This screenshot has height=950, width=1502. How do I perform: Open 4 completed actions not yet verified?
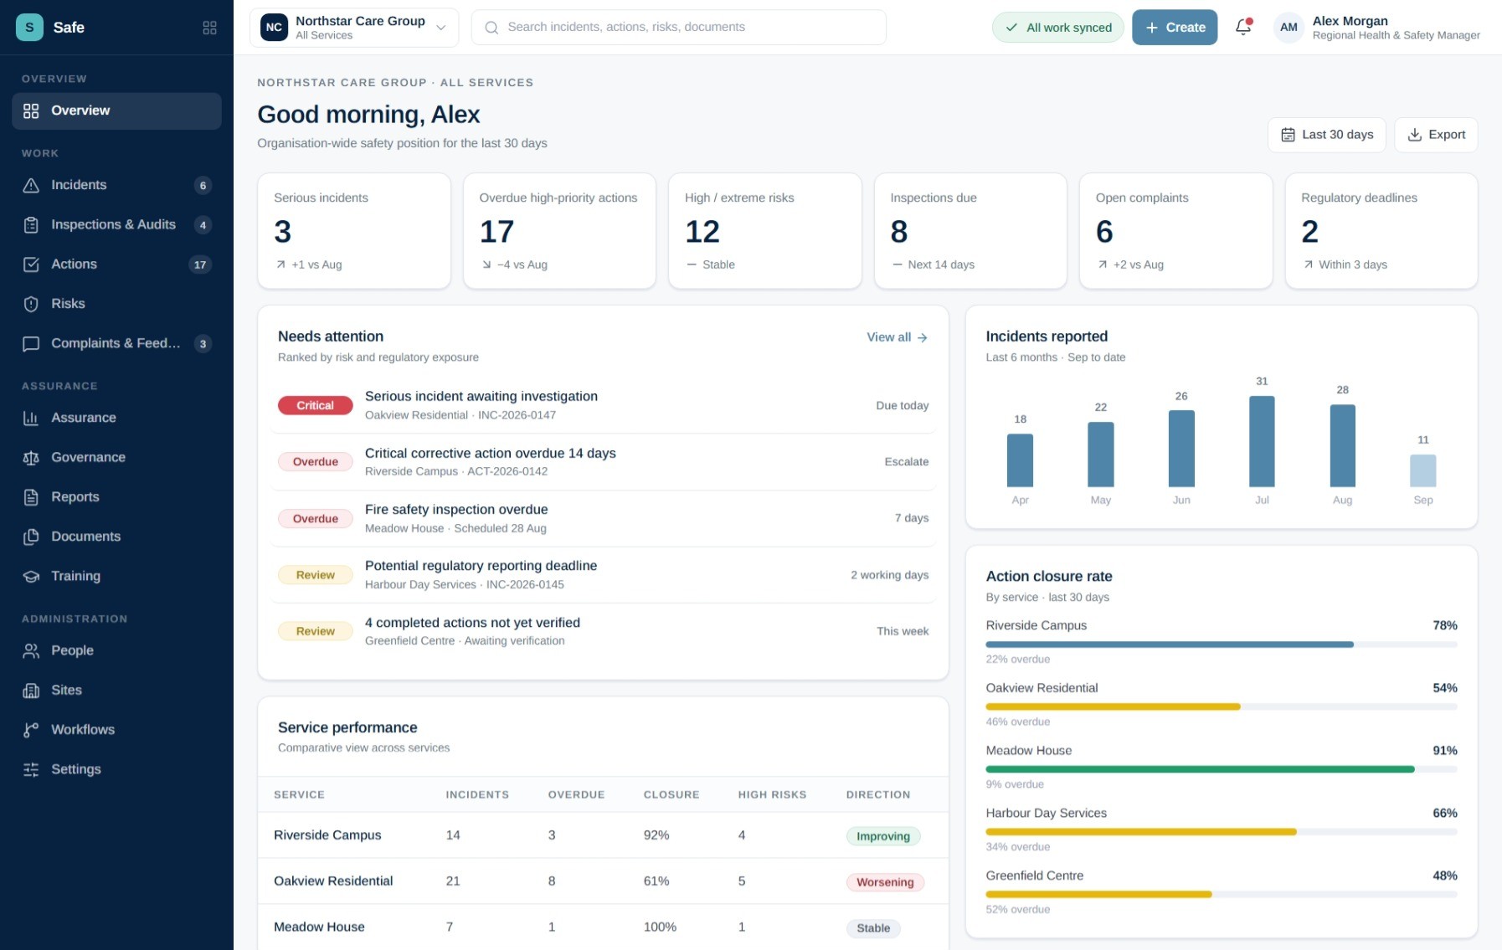click(x=603, y=631)
